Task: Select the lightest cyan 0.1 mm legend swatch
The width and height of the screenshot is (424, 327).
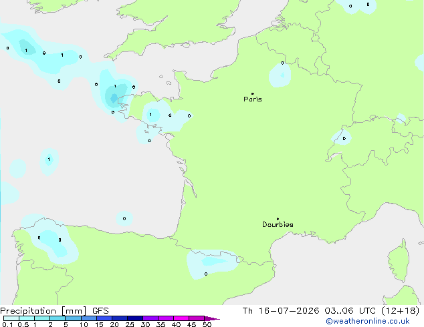Action: (11, 318)
